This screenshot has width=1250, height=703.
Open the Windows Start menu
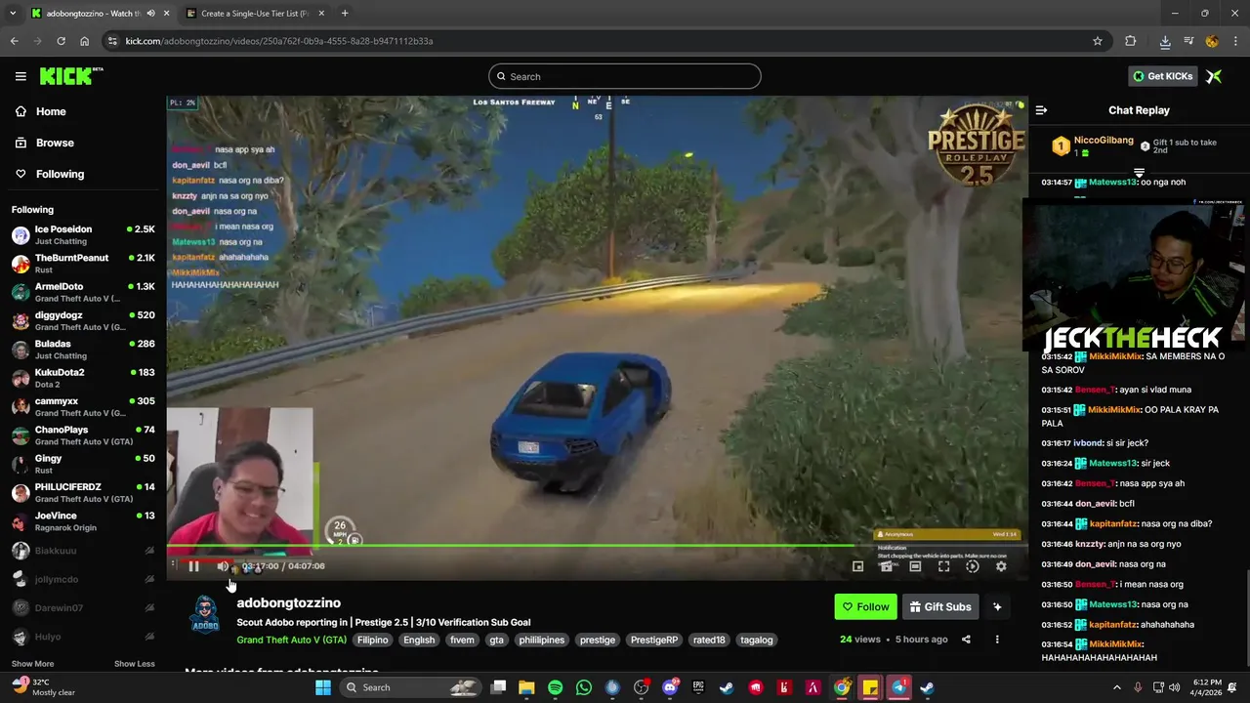point(323,687)
